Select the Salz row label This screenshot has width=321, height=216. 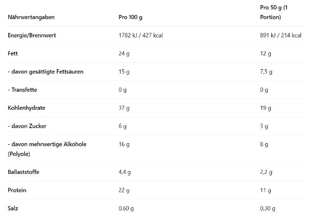tap(13, 208)
